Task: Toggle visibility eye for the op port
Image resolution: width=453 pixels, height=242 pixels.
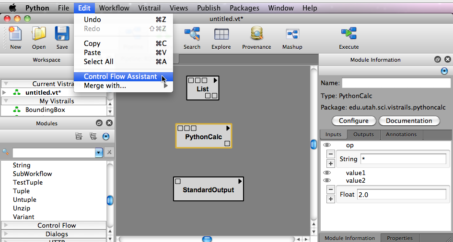Action: click(327, 145)
